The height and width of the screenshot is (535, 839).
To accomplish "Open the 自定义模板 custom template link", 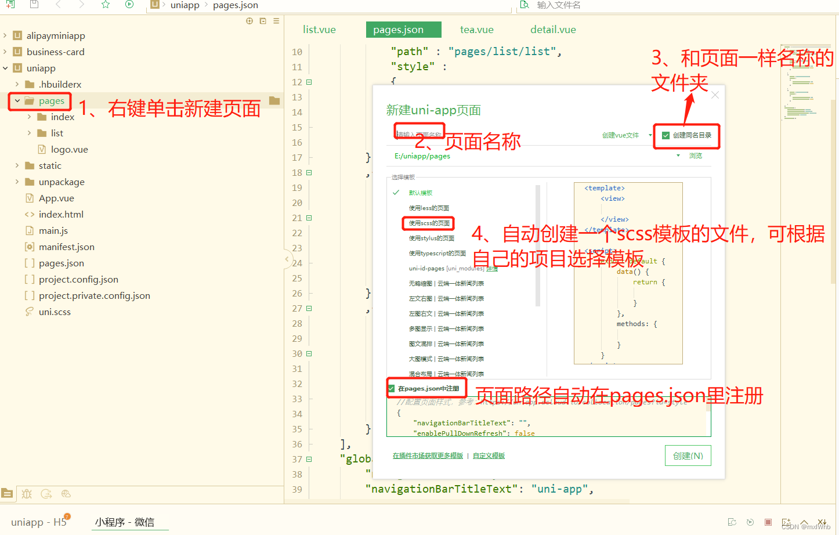I will 489,456.
